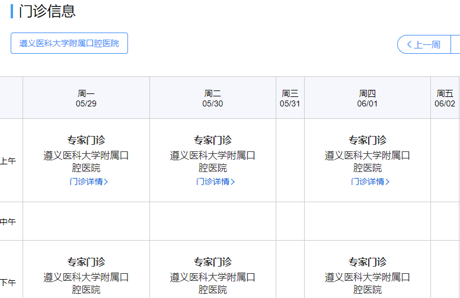Click the chevron after Monday morning 门诊详情
Viewport: 460px width, 298px height.
[x=106, y=182]
